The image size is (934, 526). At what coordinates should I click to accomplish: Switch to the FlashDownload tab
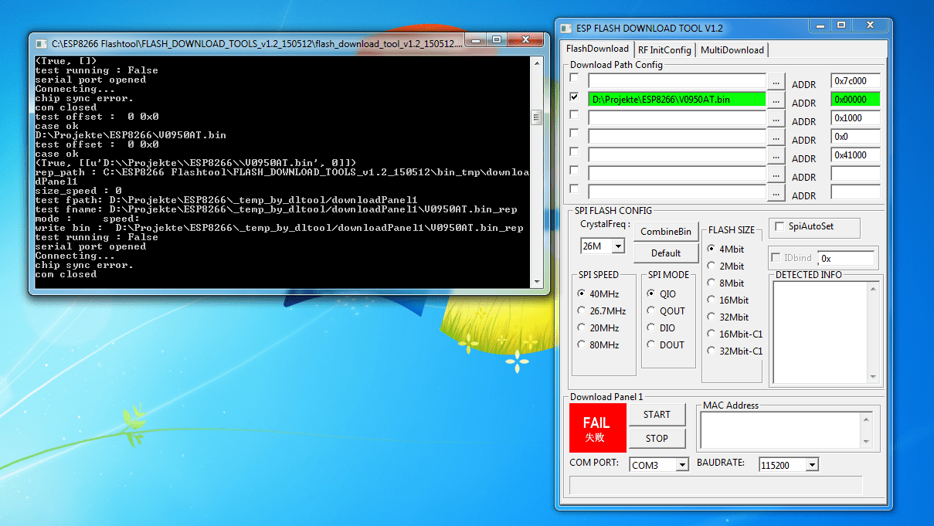[x=598, y=49]
